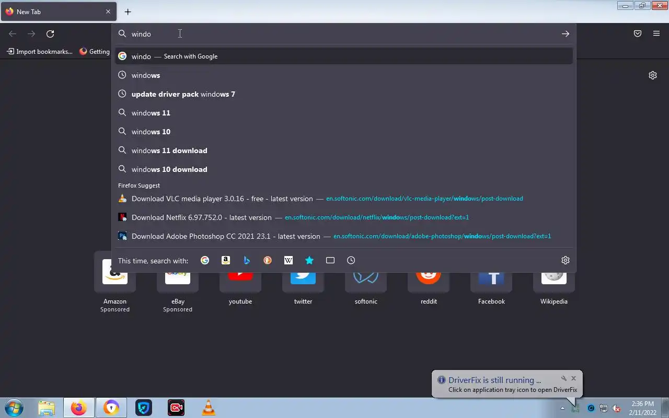Image resolution: width=669 pixels, height=418 pixels.
Task: Open search settings gear in dropdown
Action: 566,260
